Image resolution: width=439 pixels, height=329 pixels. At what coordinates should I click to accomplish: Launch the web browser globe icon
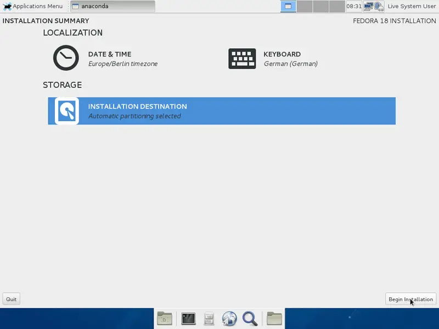pyautogui.click(x=229, y=319)
